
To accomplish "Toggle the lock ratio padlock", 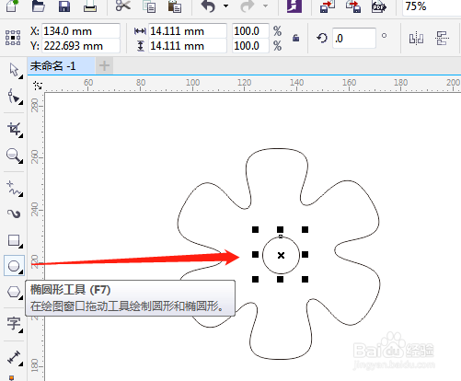I will (x=295, y=38).
